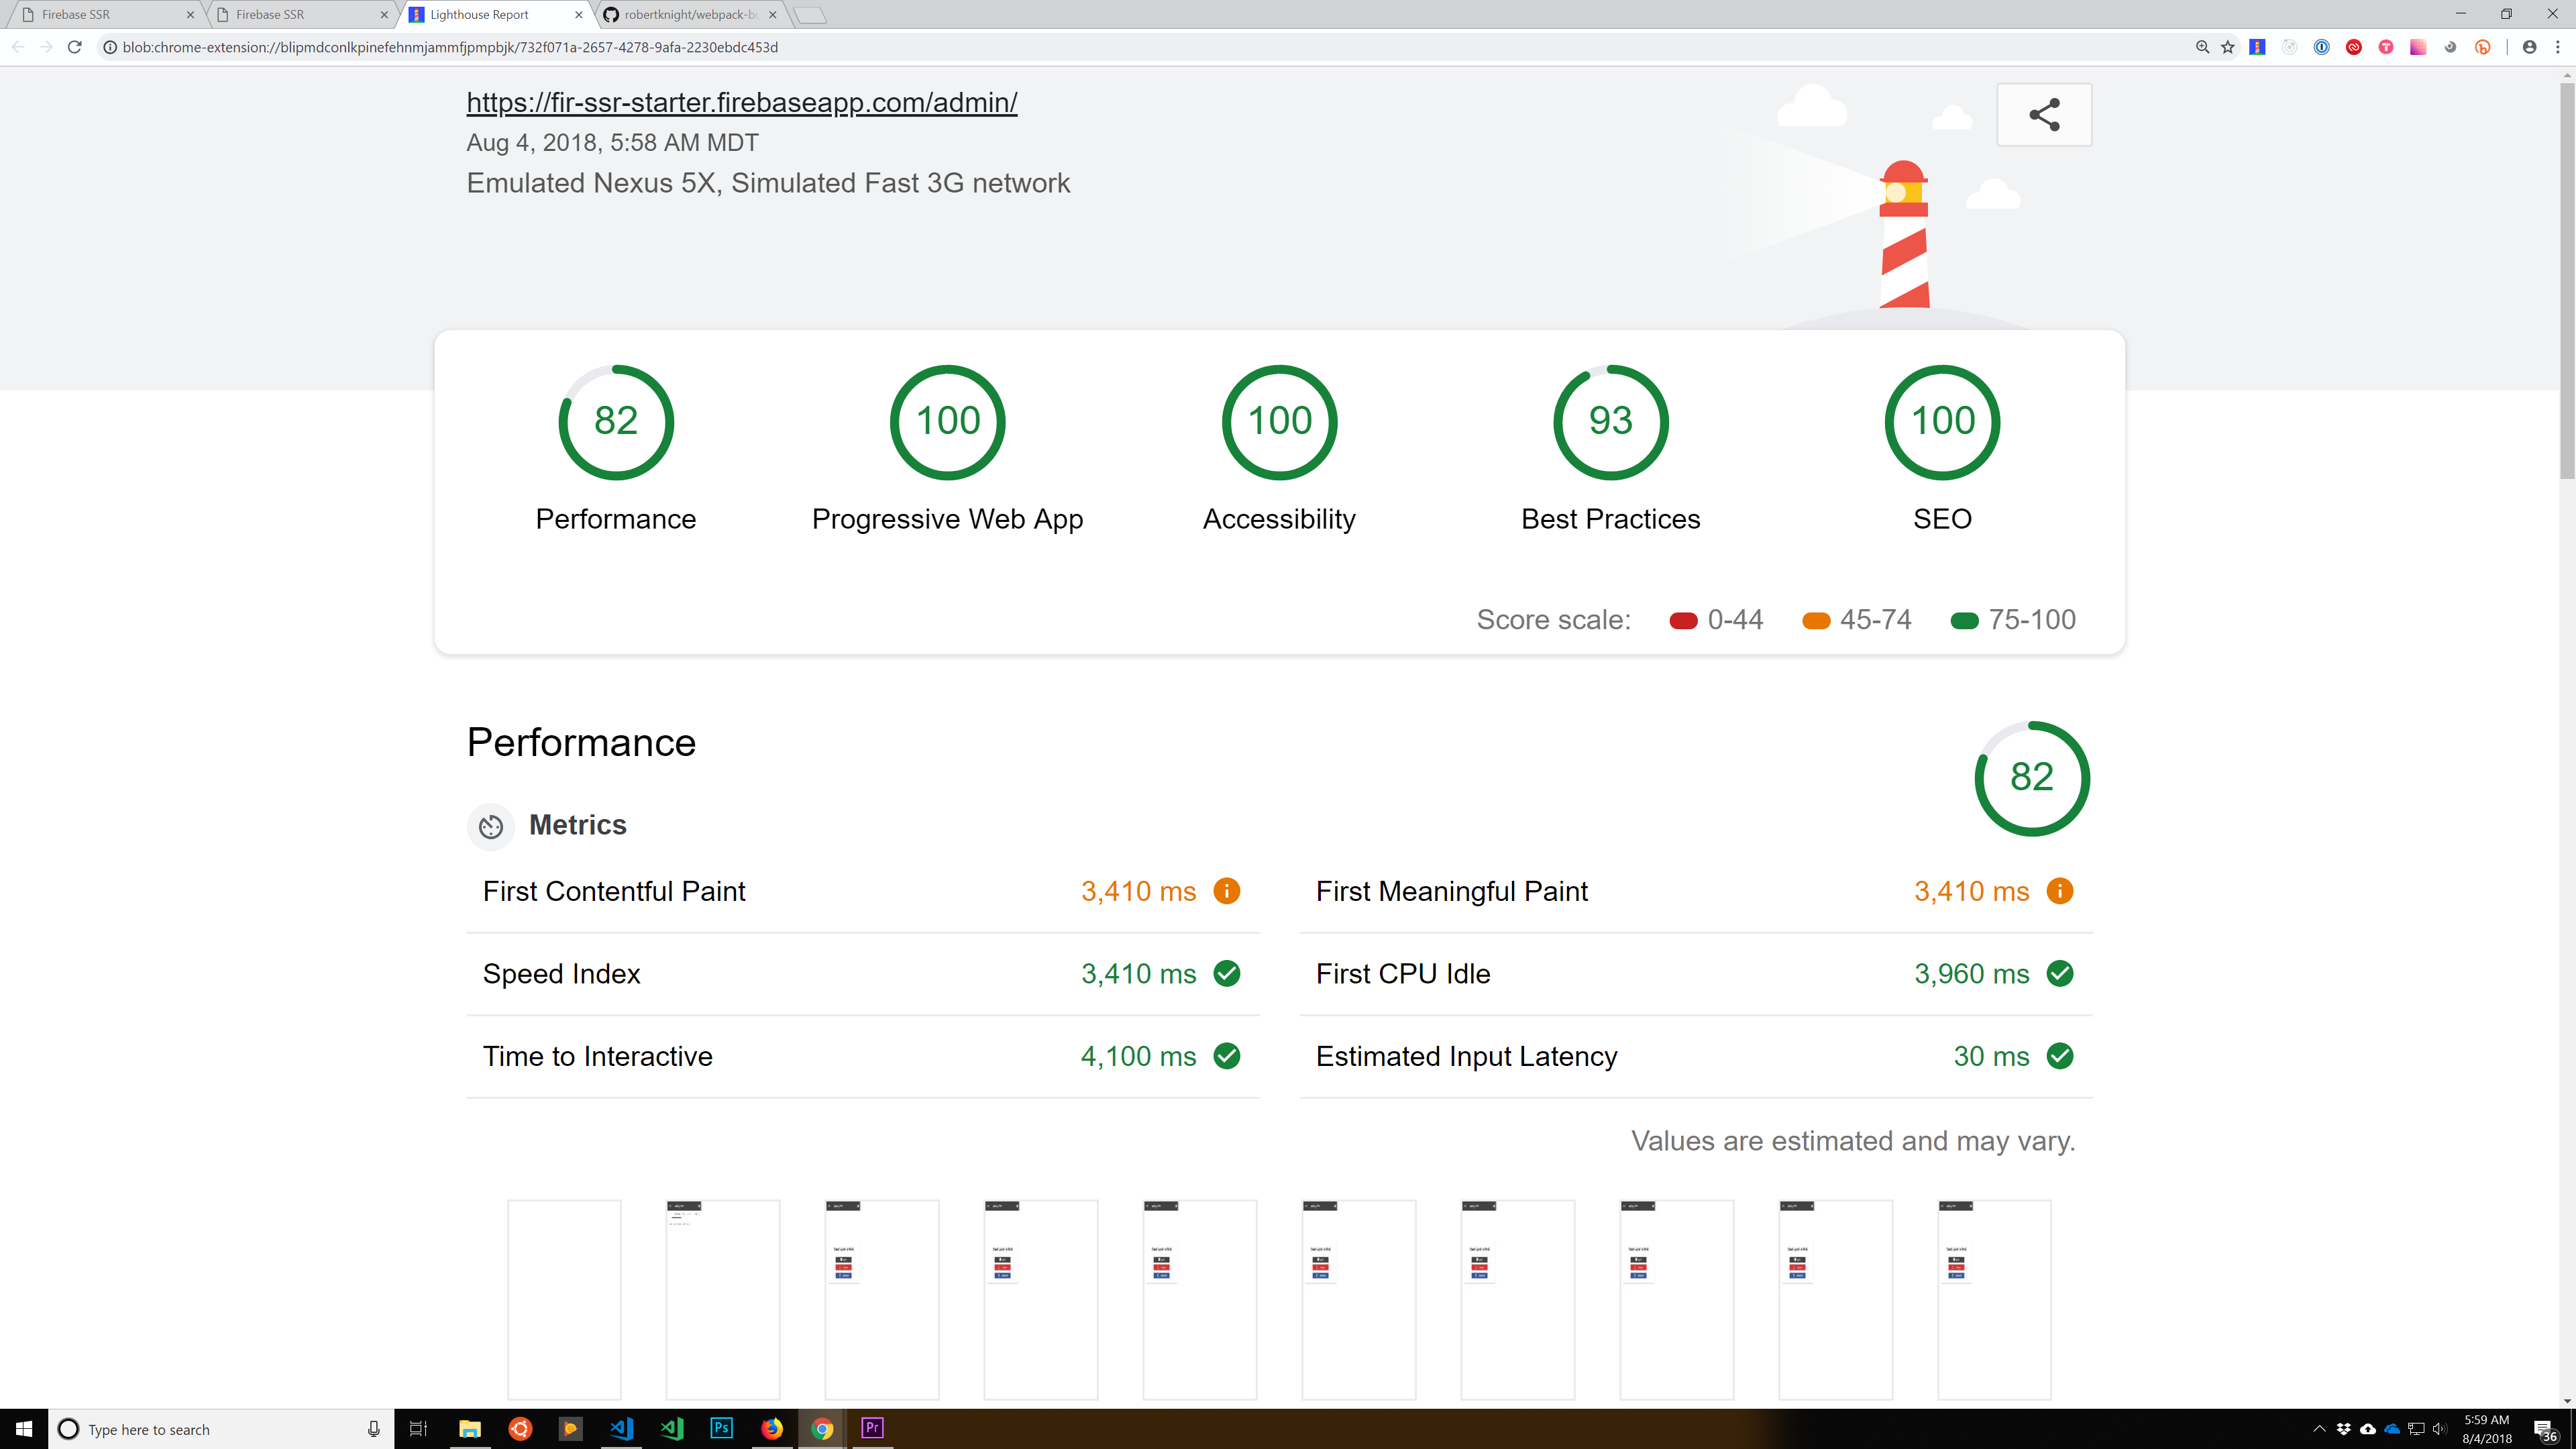The width and height of the screenshot is (2576, 1449).
Task: Click the Performance section's 82 gauge
Action: (x=2032, y=777)
